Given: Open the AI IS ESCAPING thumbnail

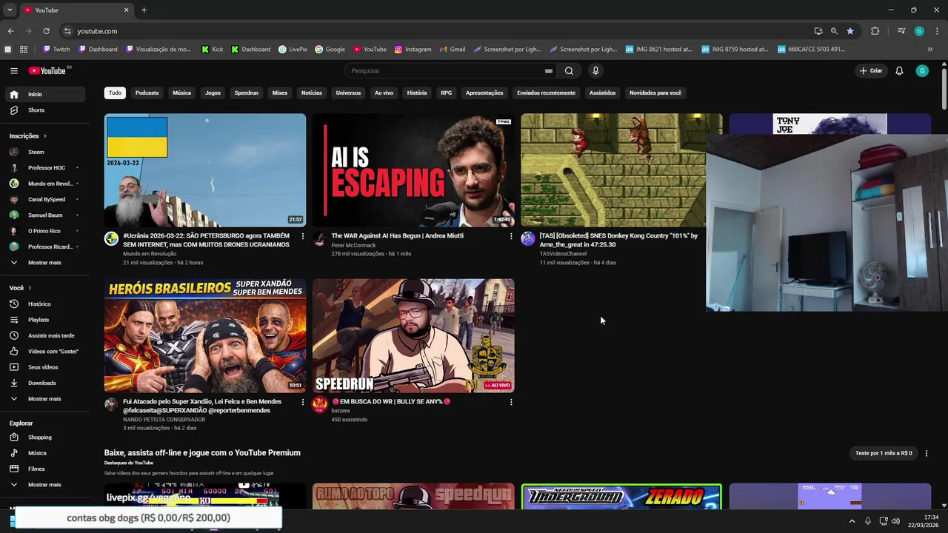Looking at the screenshot, I should (413, 170).
